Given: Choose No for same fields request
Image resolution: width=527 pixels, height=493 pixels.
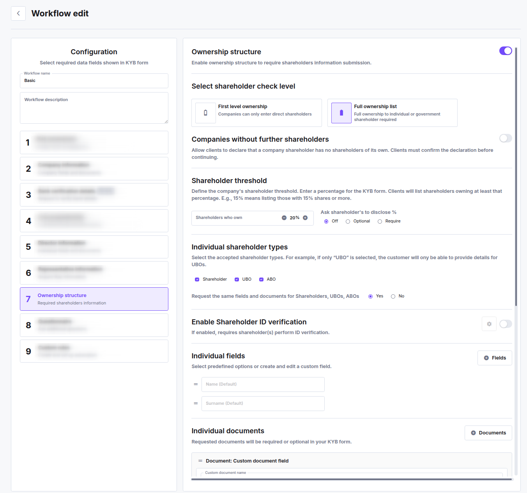Looking at the screenshot, I should click(393, 296).
